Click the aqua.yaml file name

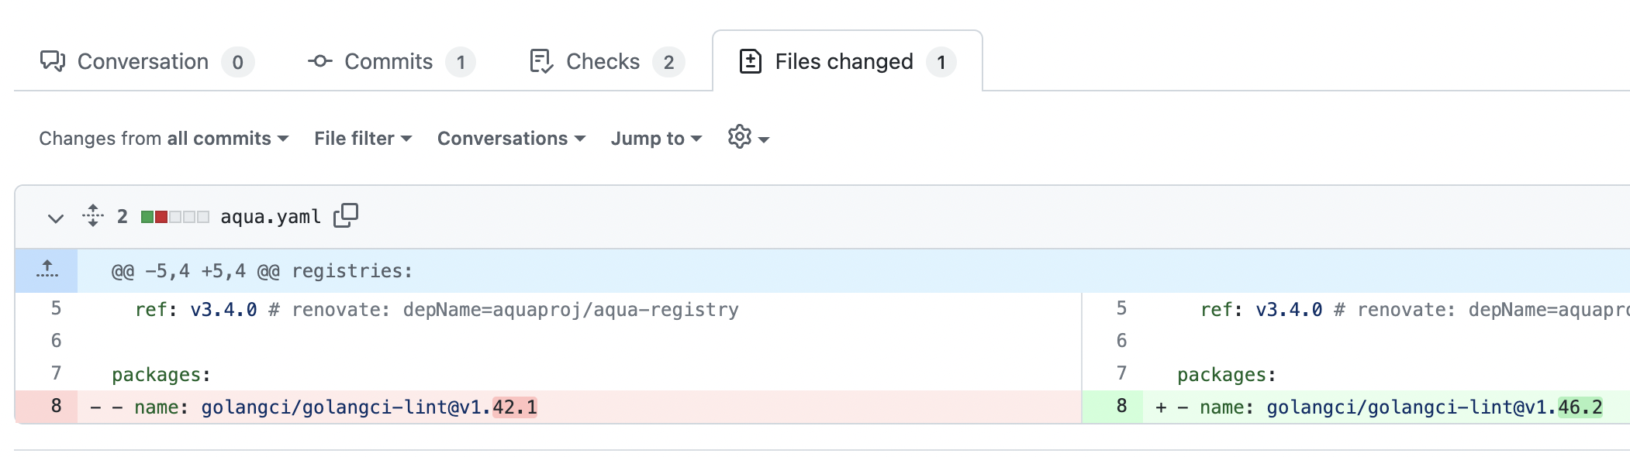coord(271,217)
